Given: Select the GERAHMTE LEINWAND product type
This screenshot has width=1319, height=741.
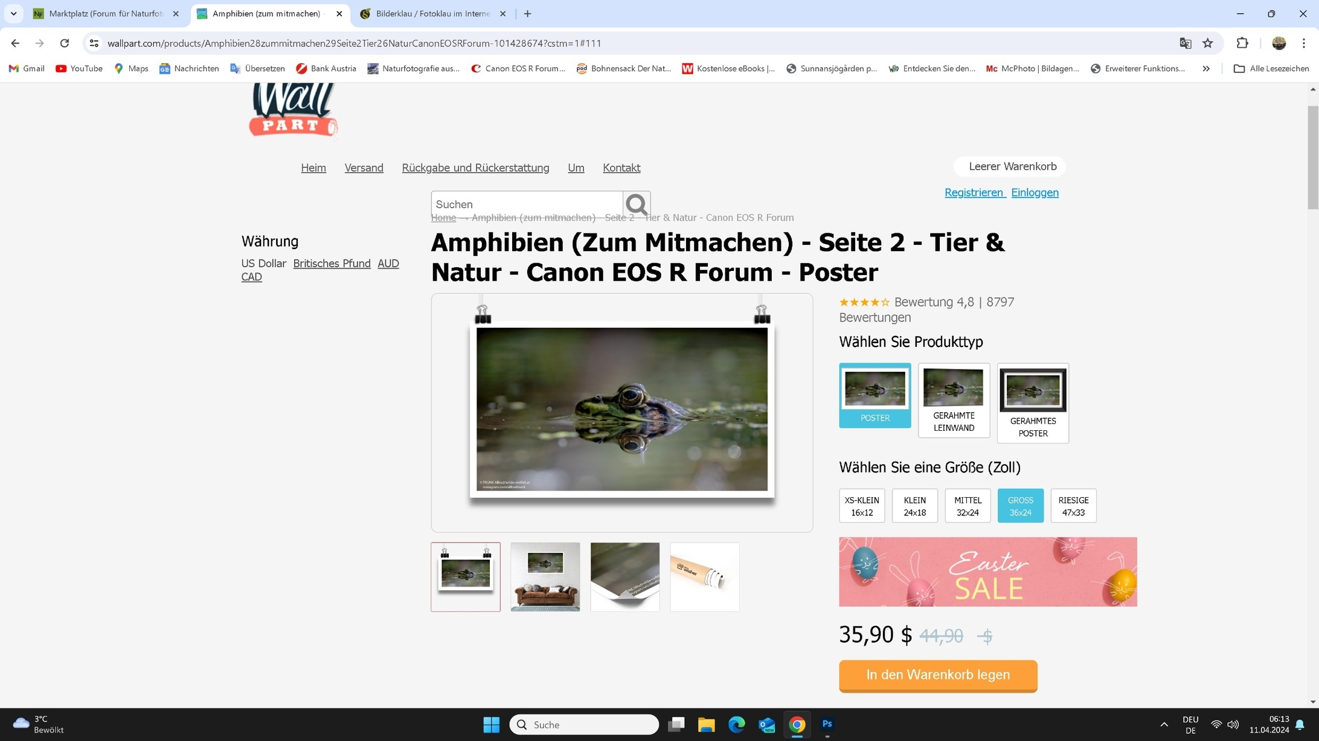Looking at the screenshot, I should pos(953,401).
